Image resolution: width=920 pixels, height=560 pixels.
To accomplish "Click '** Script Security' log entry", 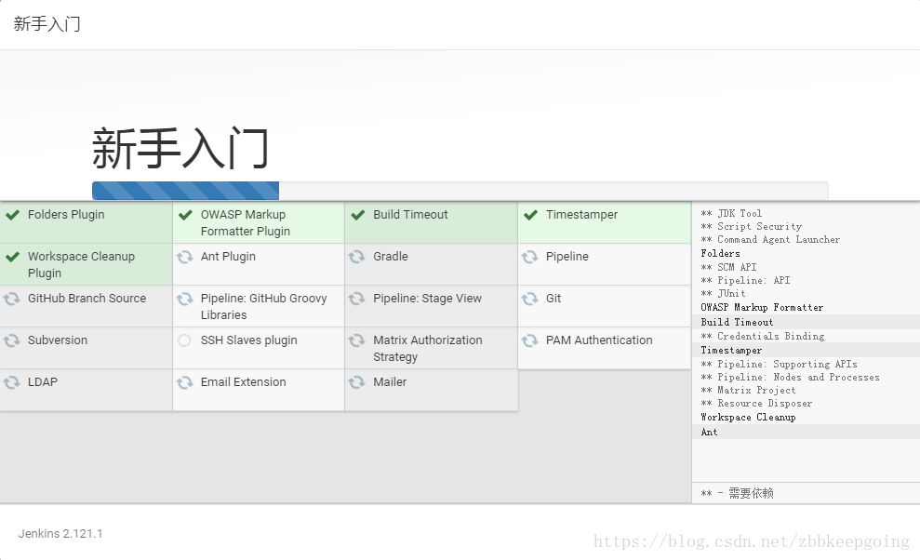I will pos(752,227).
